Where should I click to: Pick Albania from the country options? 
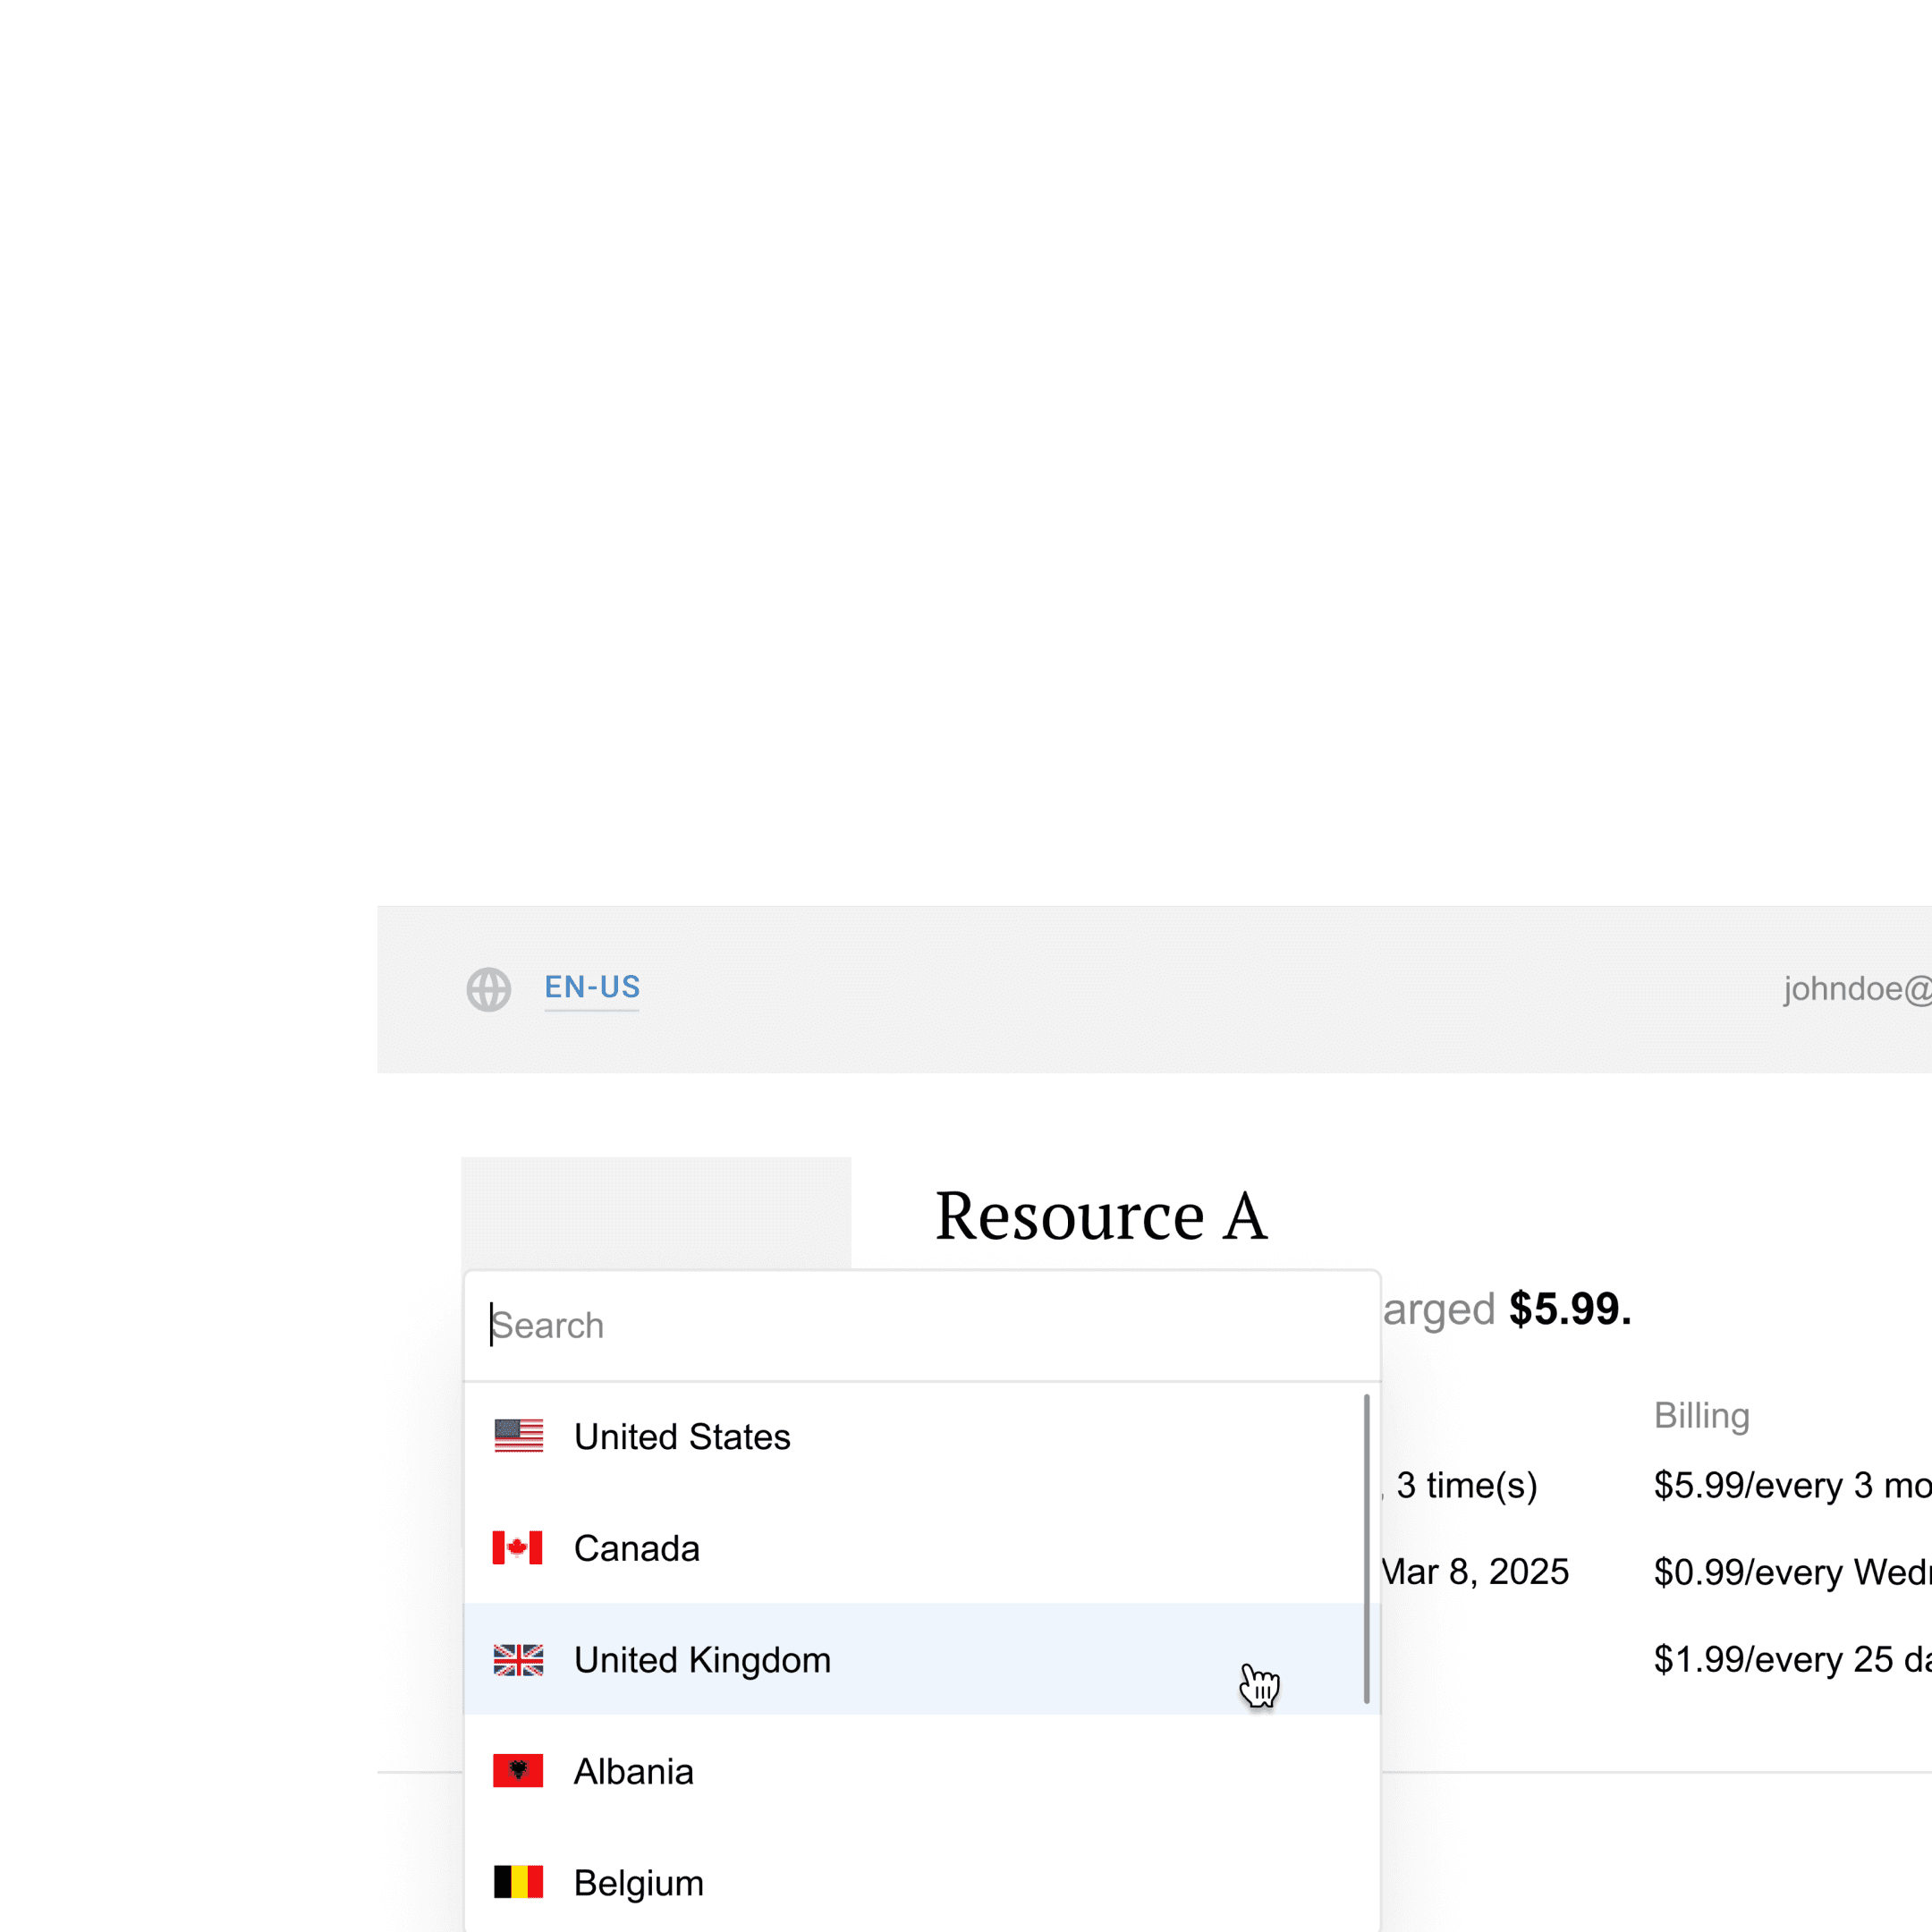click(633, 1772)
